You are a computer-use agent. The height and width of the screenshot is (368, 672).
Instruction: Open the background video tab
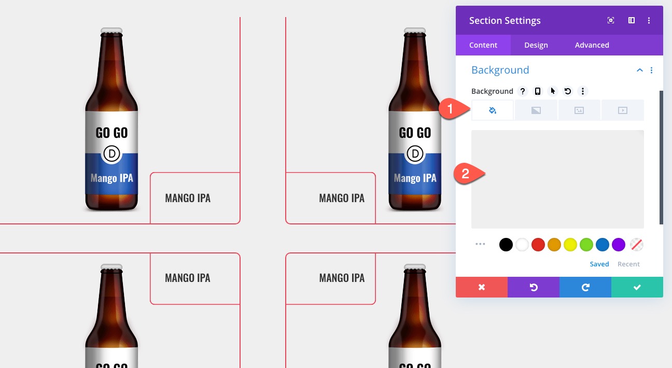(x=623, y=110)
